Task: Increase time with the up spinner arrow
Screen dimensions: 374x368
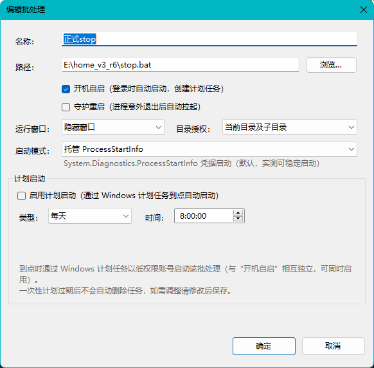Action: (x=238, y=212)
